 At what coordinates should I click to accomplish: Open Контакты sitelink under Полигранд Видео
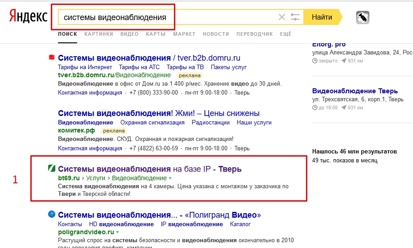[x=70, y=224]
